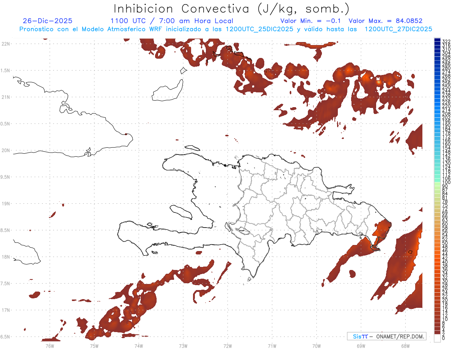Click the '68W' longitude label
Viewport: 455px width, 351px height.
click(x=405, y=345)
